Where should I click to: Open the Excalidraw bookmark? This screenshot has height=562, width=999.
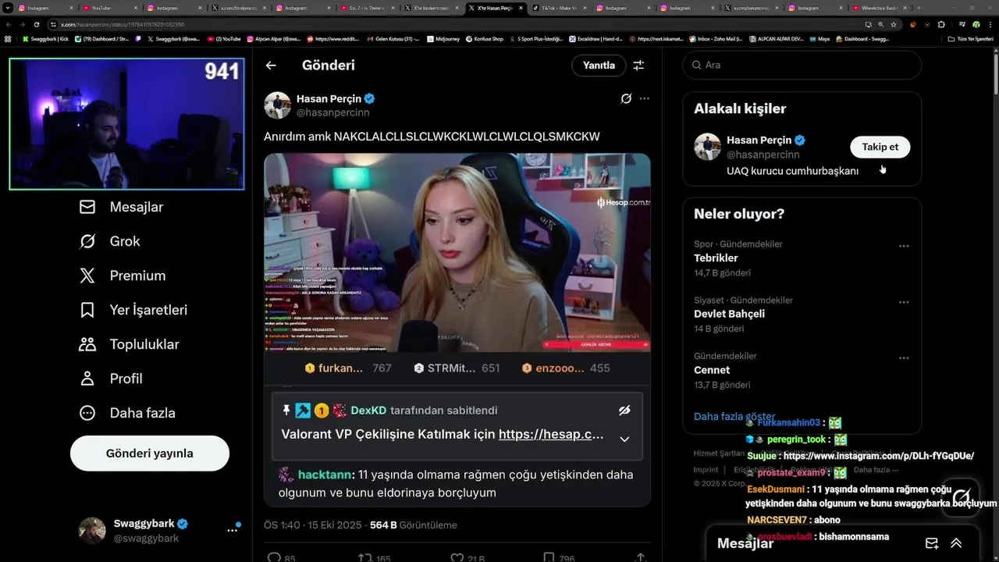(595, 38)
